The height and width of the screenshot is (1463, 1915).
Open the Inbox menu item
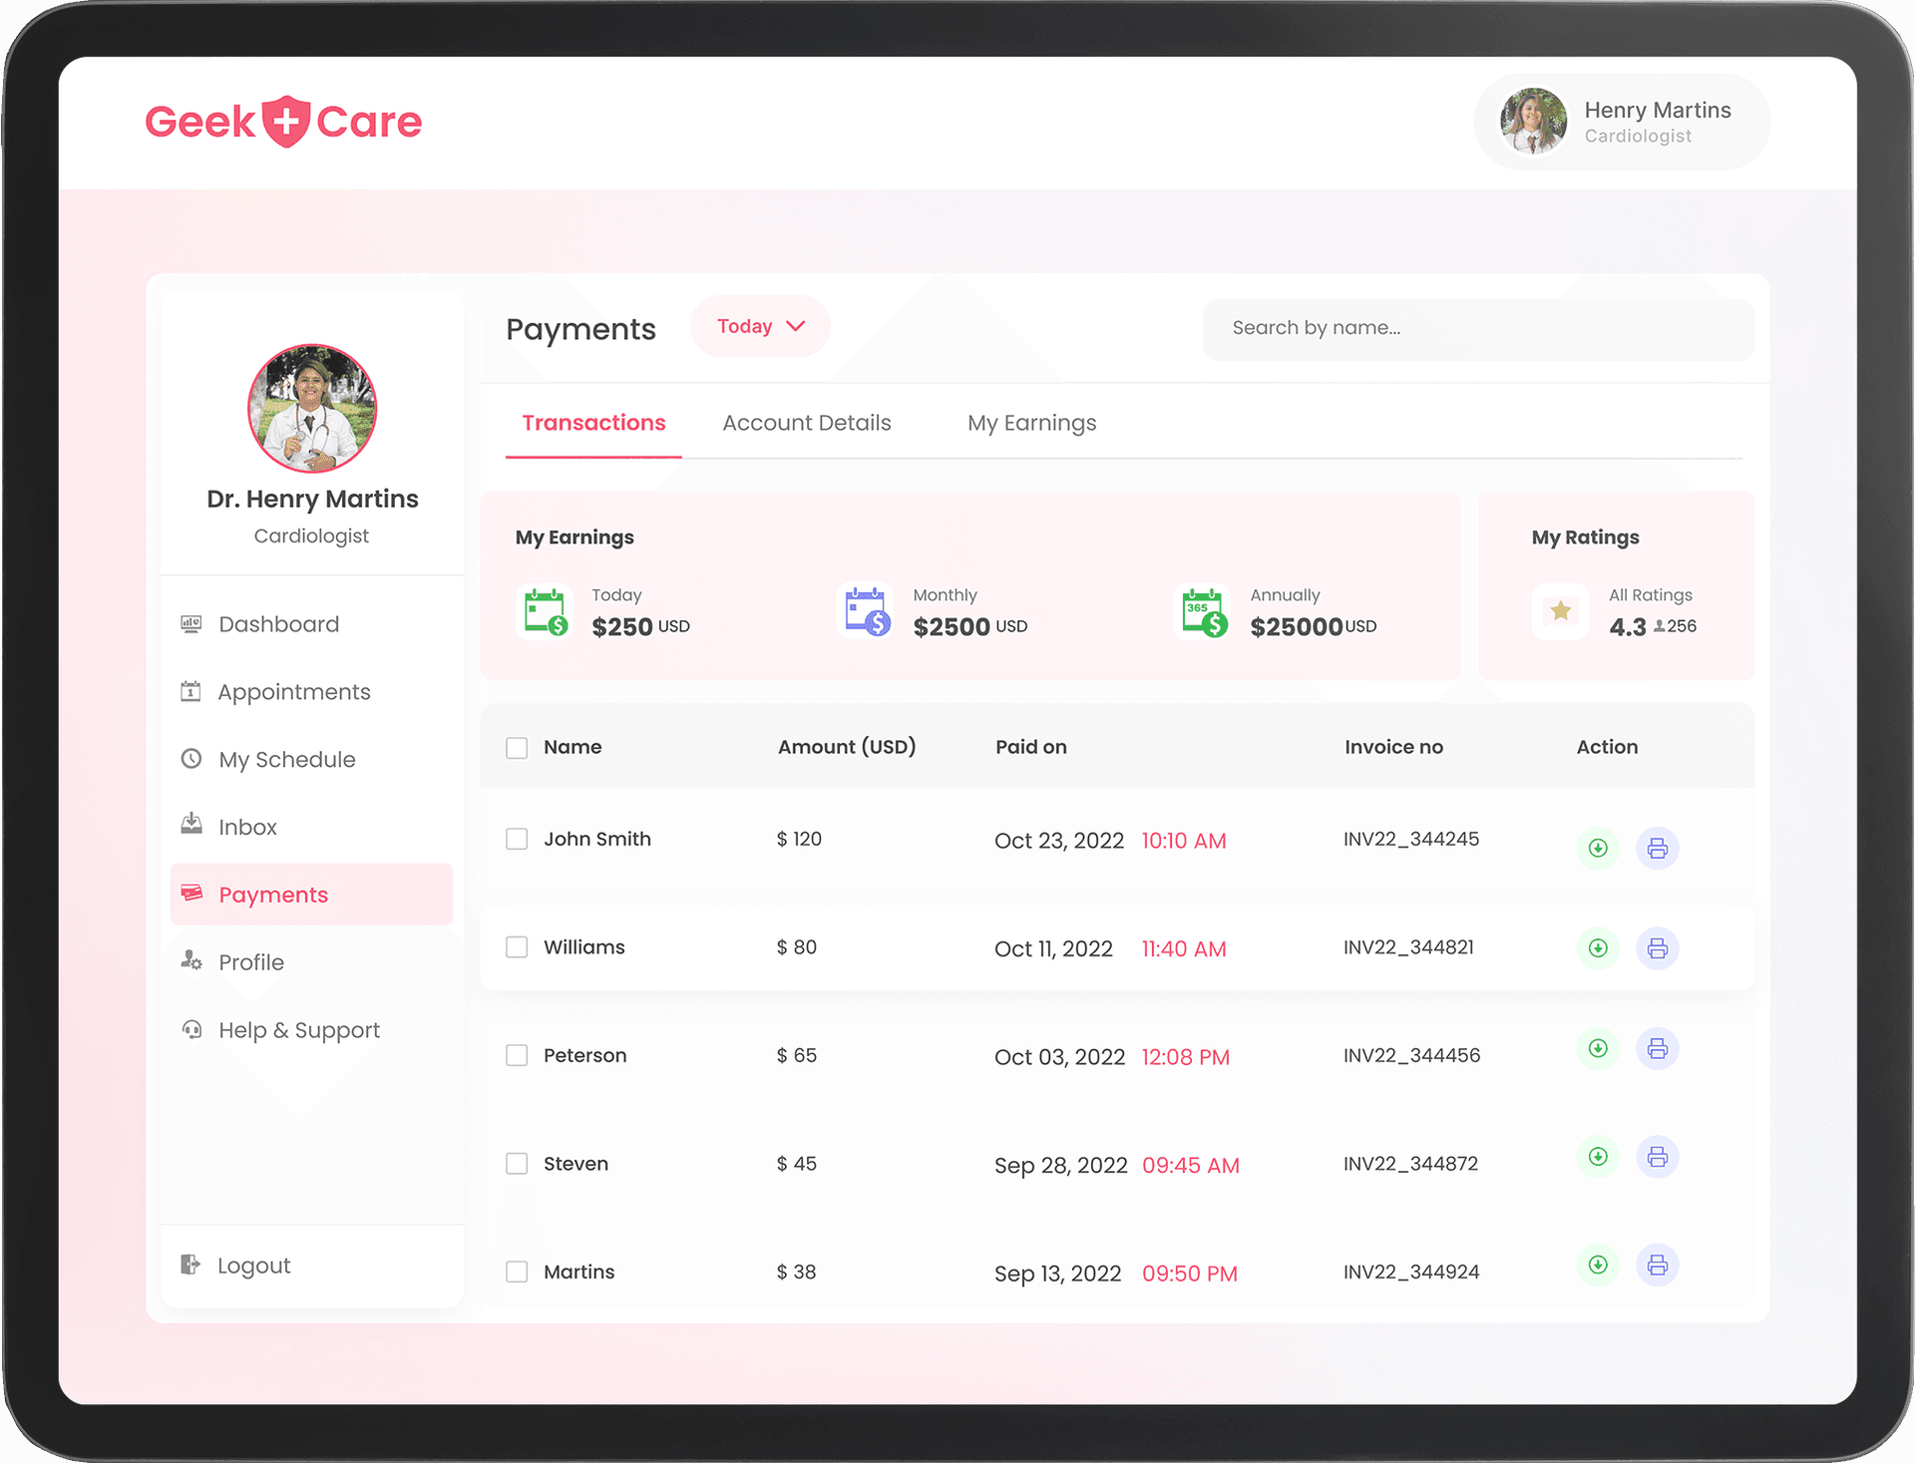click(311, 827)
